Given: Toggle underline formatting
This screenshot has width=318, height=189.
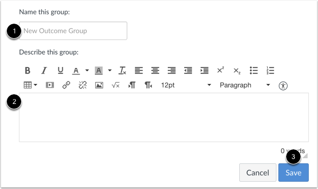Looking at the screenshot, I should click(x=60, y=71).
